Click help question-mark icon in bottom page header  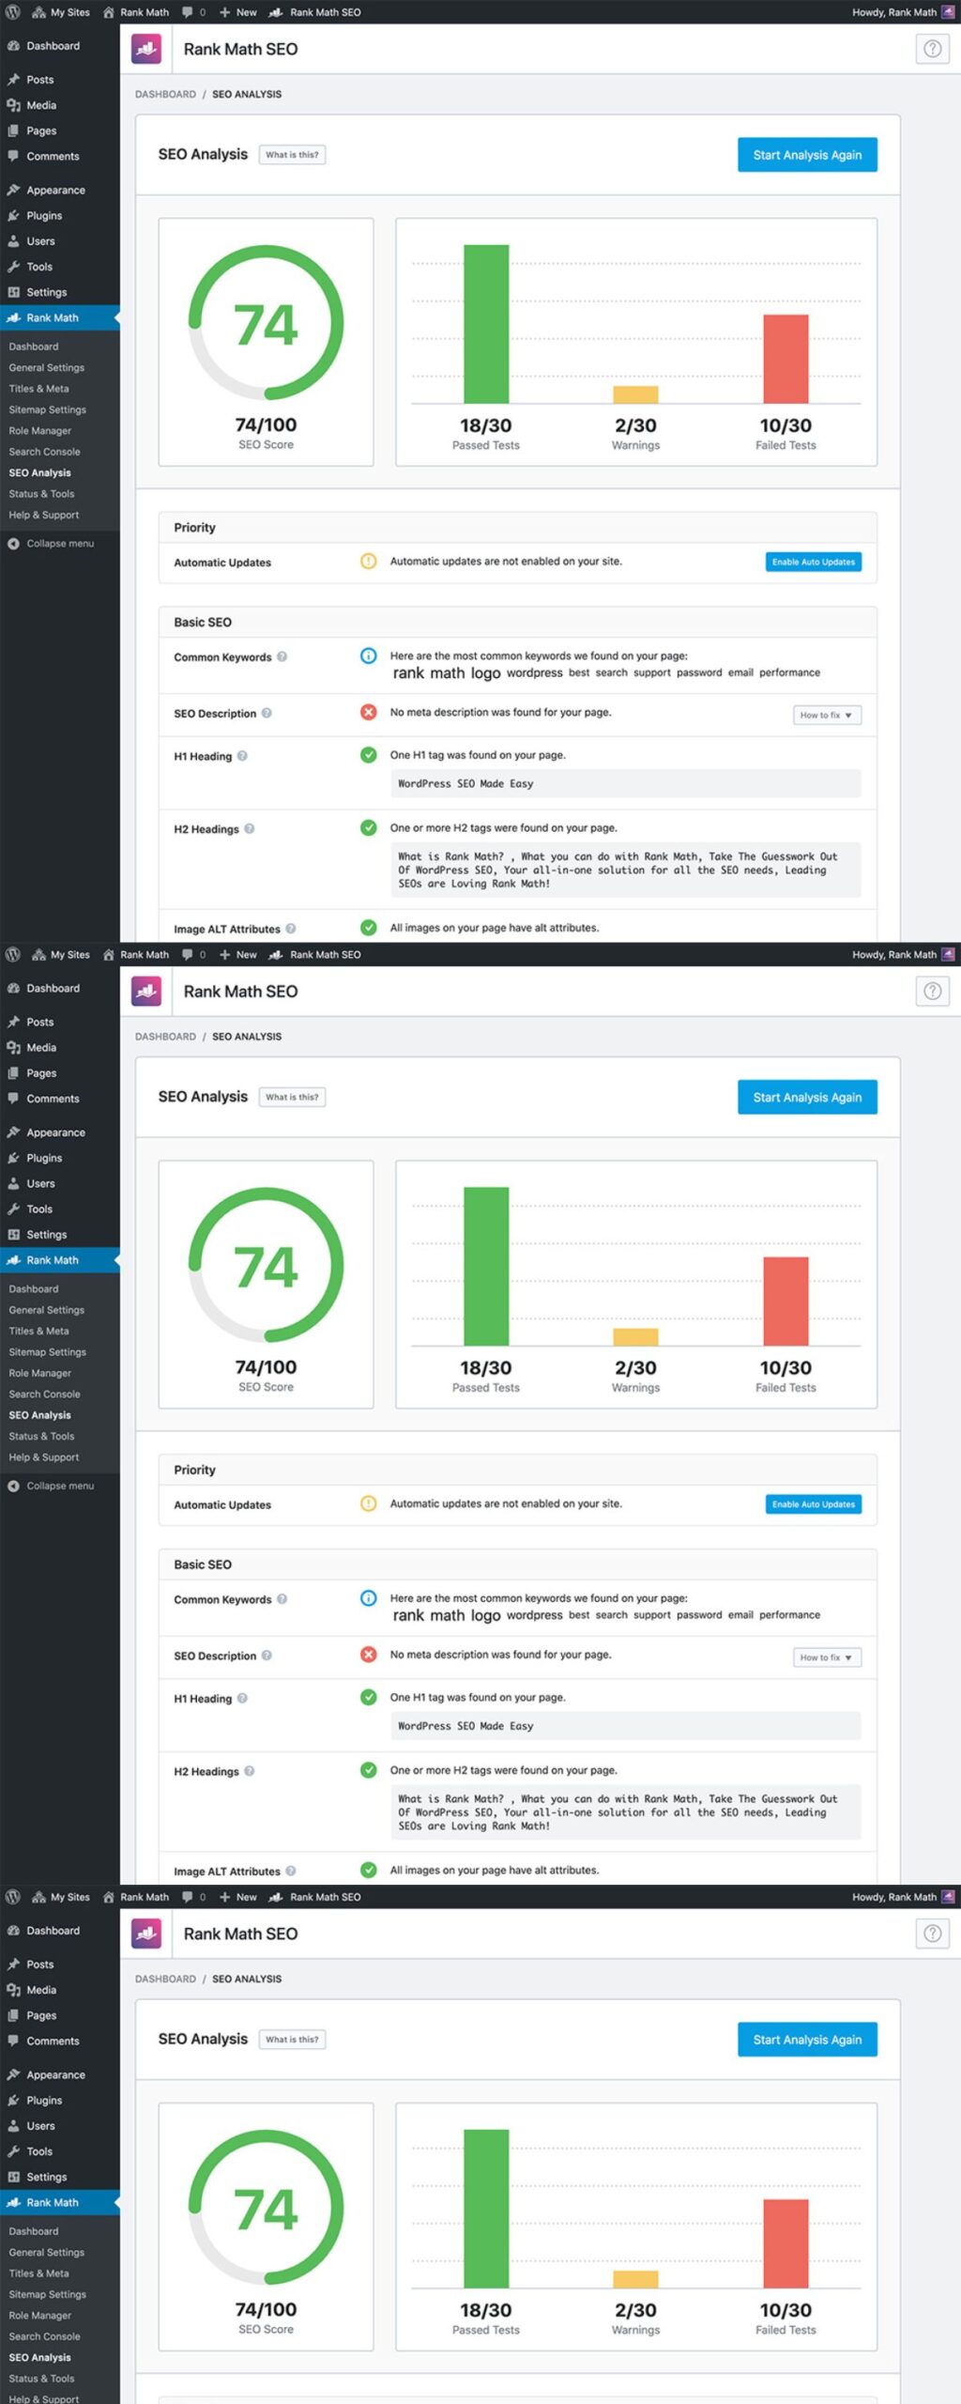coord(932,1934)
